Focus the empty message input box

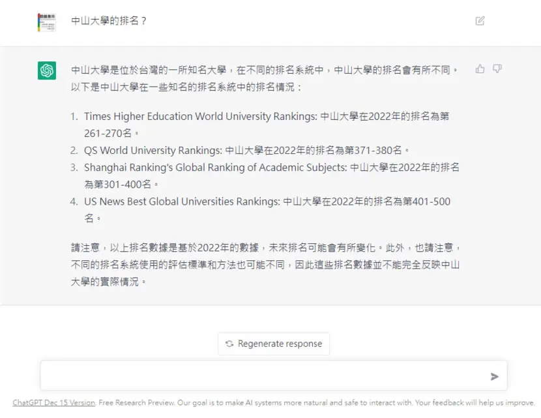coord(274,376)
